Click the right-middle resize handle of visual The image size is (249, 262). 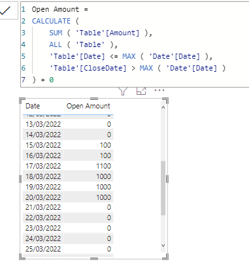click(167, 179)
